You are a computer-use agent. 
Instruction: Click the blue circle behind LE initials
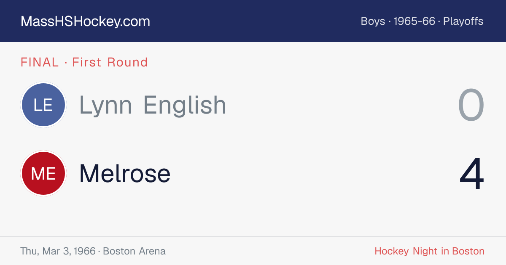43,105
